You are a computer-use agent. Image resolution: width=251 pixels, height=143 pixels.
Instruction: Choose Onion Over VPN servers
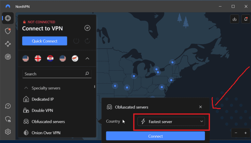click(x=46, y=133)
